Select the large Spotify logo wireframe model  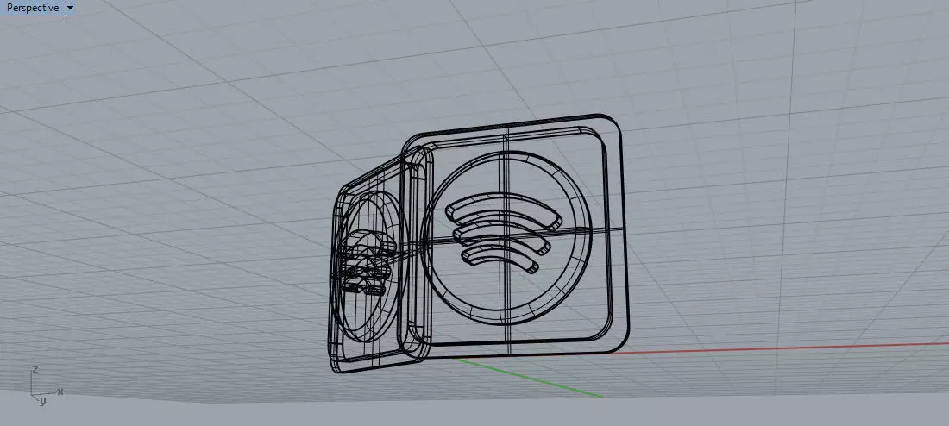pyautogui.click(x=513, y=235)
